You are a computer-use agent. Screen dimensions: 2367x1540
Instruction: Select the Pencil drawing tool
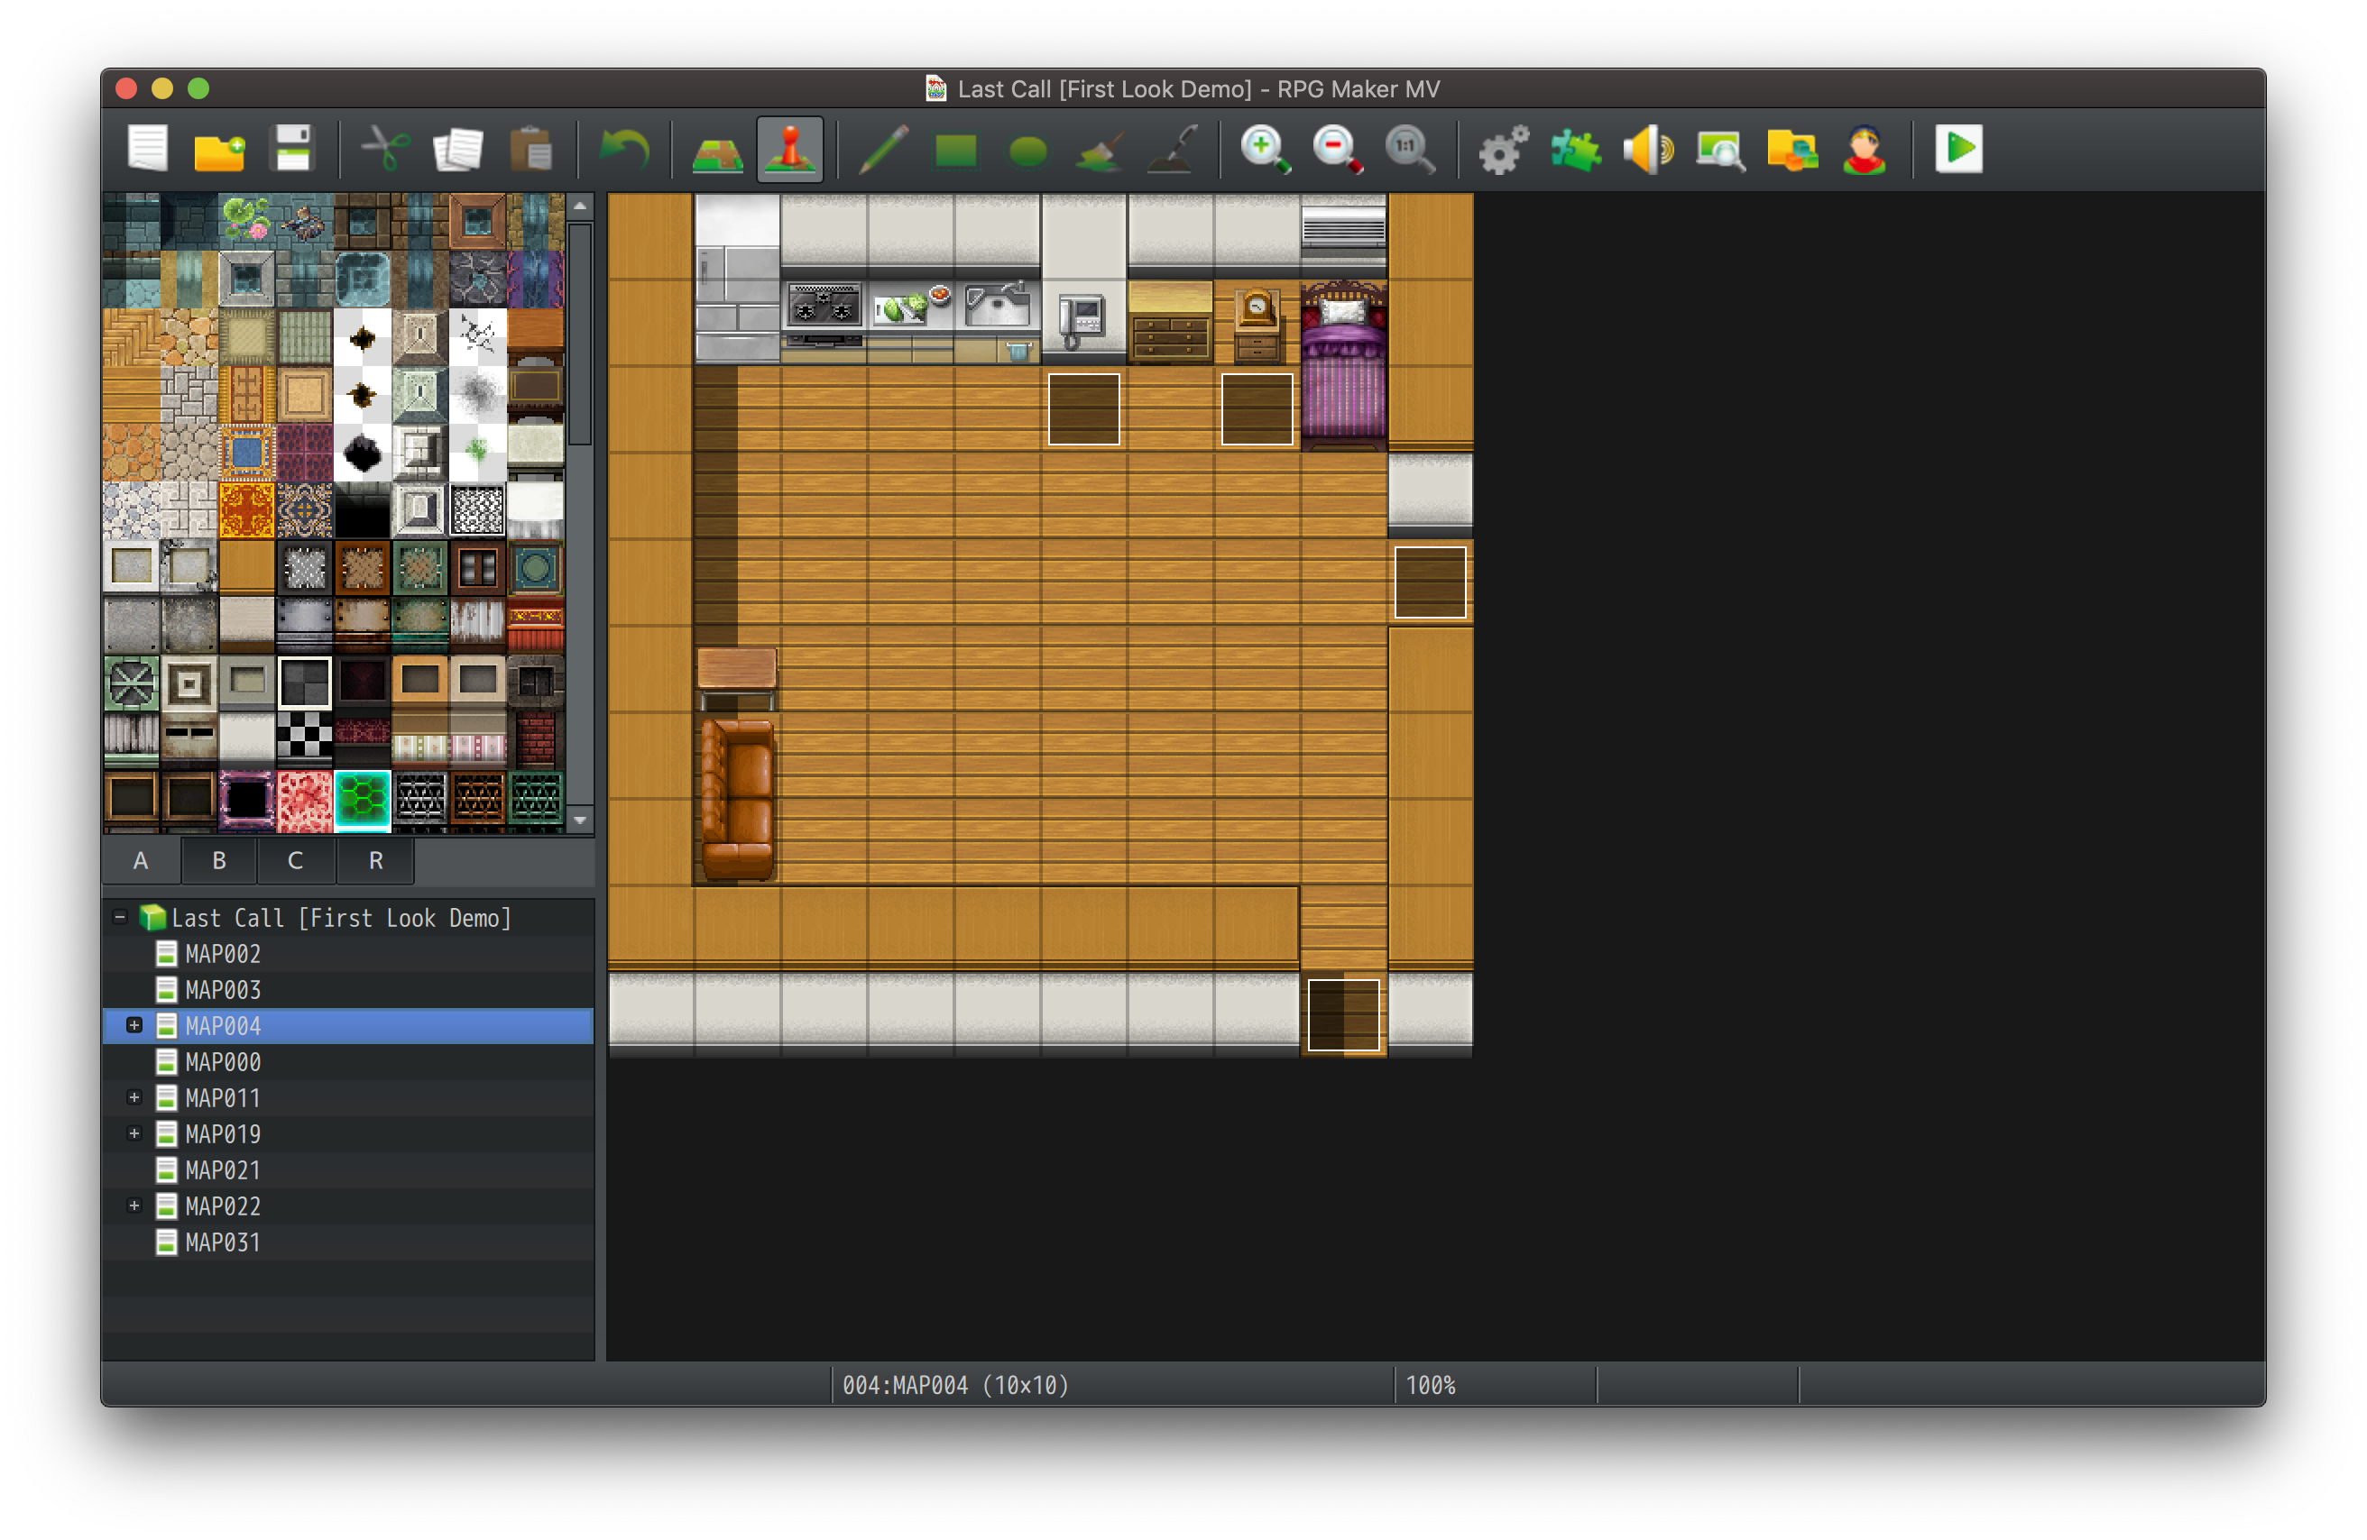(x=883, y=150)
